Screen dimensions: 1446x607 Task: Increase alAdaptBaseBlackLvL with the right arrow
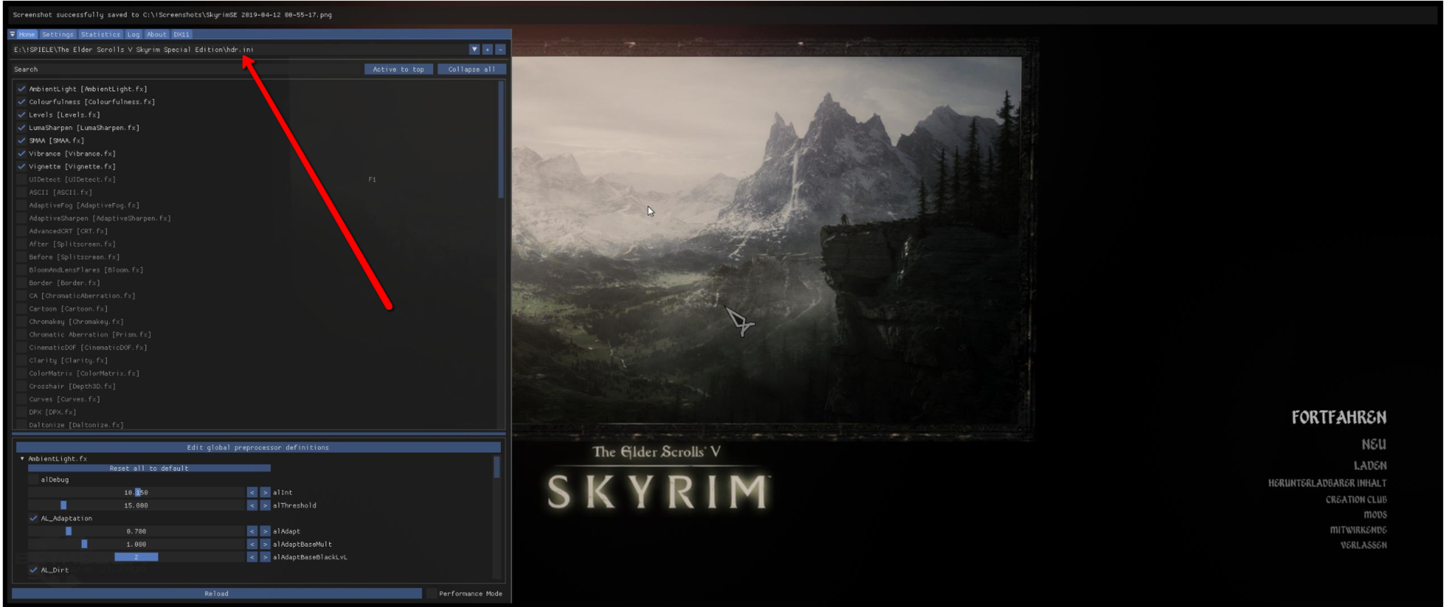(x=264, y=557)
